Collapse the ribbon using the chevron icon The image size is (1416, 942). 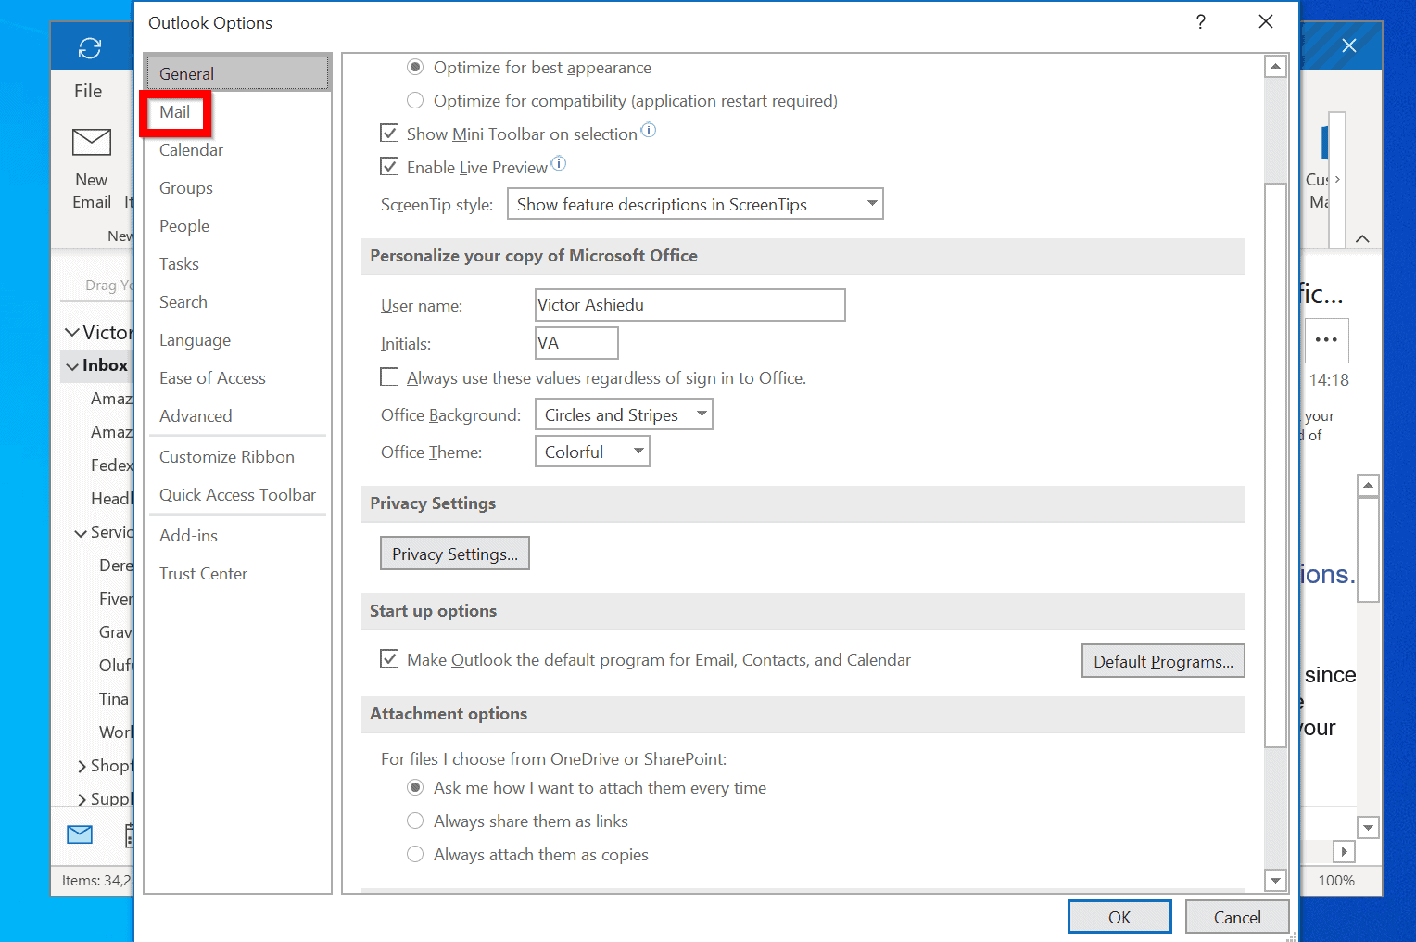(x=1362, y=238)
